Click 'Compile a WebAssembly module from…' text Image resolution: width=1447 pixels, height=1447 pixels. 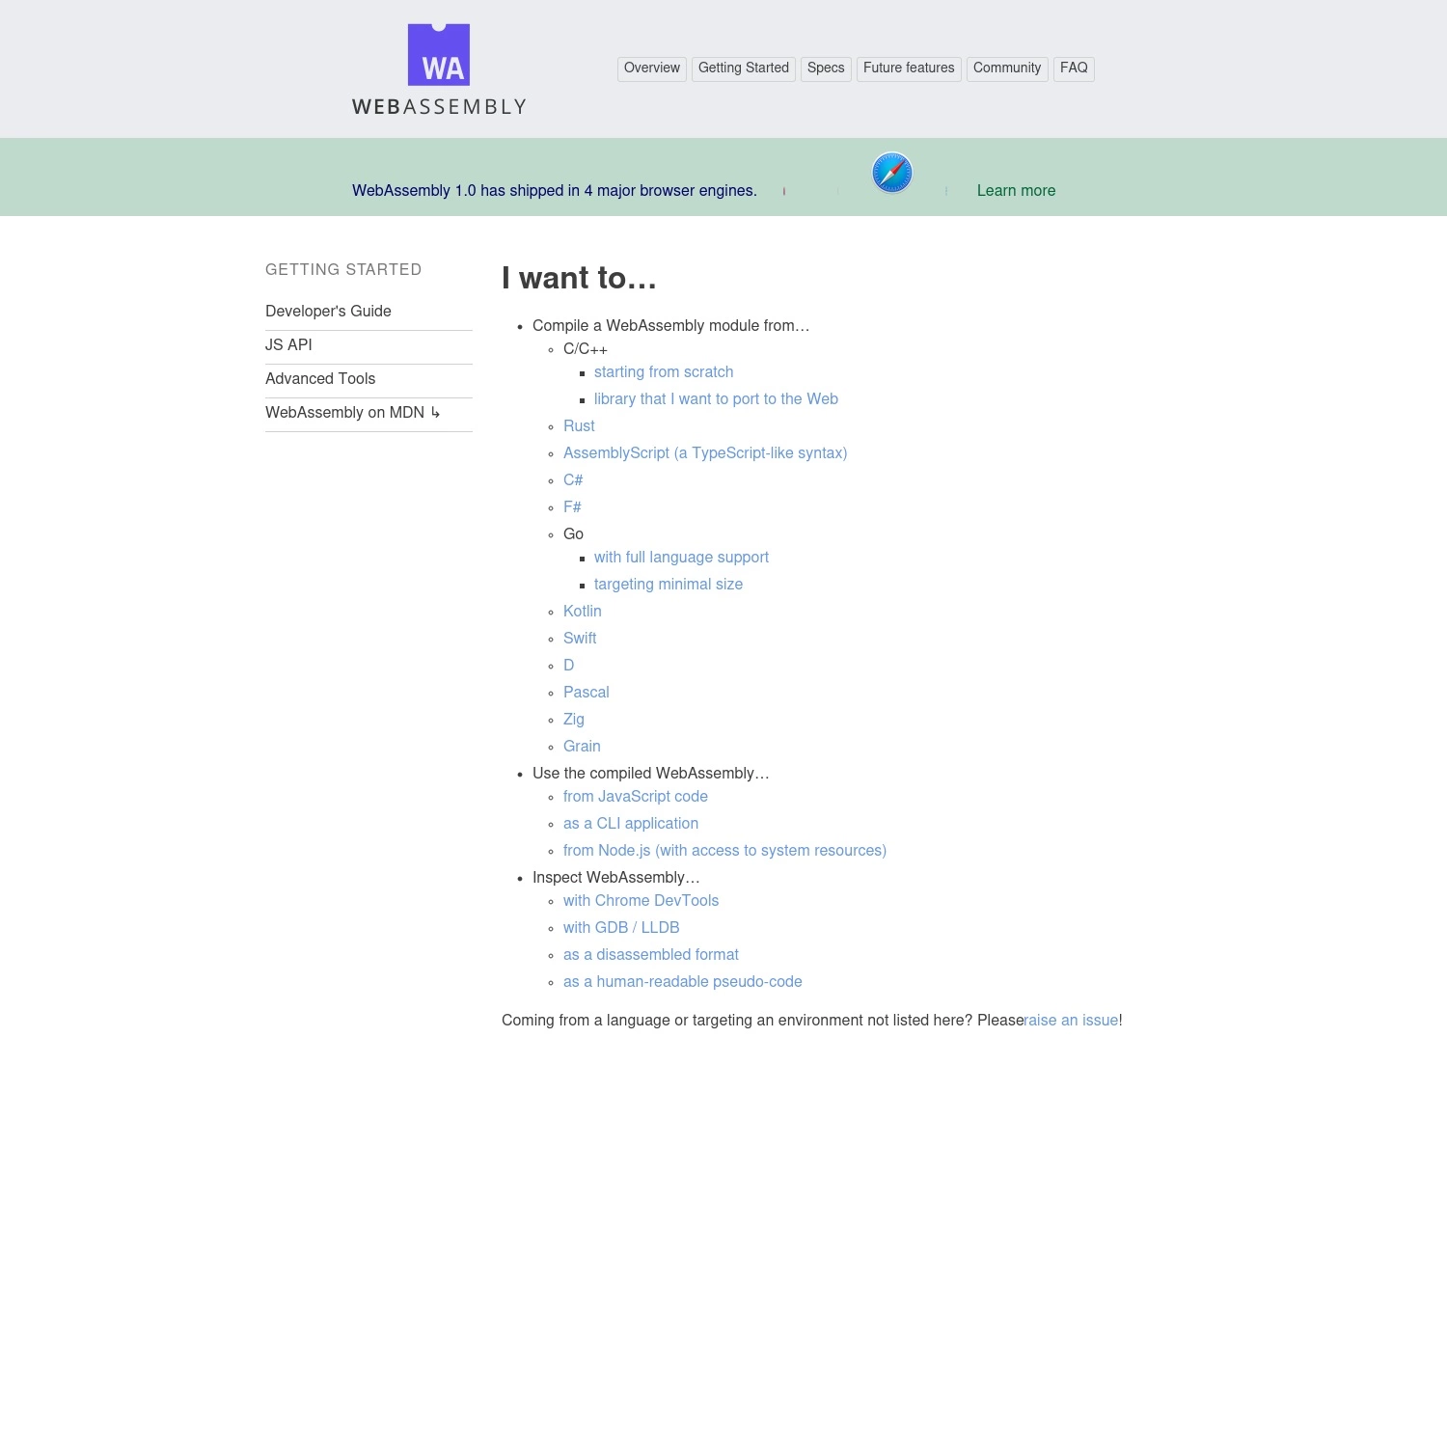pos(671,326)
